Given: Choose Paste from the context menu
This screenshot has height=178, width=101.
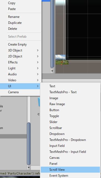Looking at the screenshot, I should click(12, 9).
